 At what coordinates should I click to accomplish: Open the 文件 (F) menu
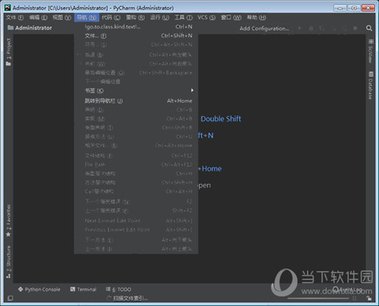coord(14,17)
